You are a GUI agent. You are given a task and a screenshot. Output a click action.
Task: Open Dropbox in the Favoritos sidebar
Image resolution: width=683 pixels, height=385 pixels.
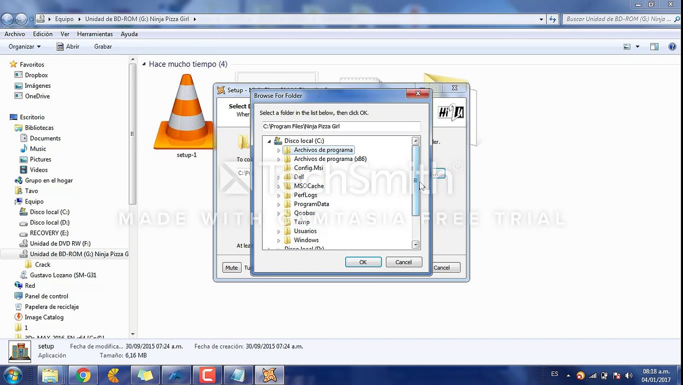click(x=36, y=75)
